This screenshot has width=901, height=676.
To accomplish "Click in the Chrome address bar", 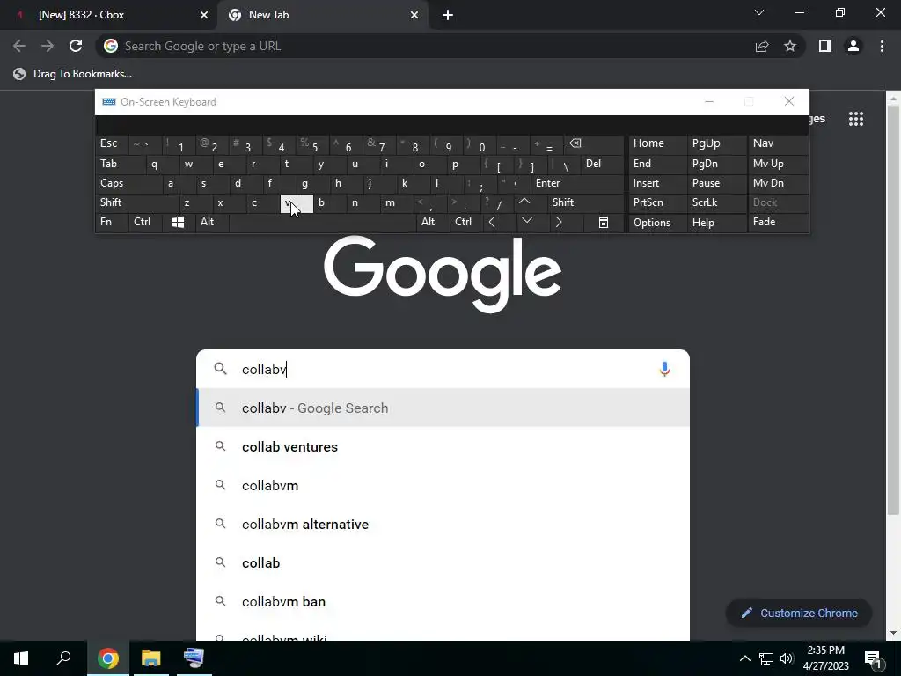I will click(x=425, y=46).
